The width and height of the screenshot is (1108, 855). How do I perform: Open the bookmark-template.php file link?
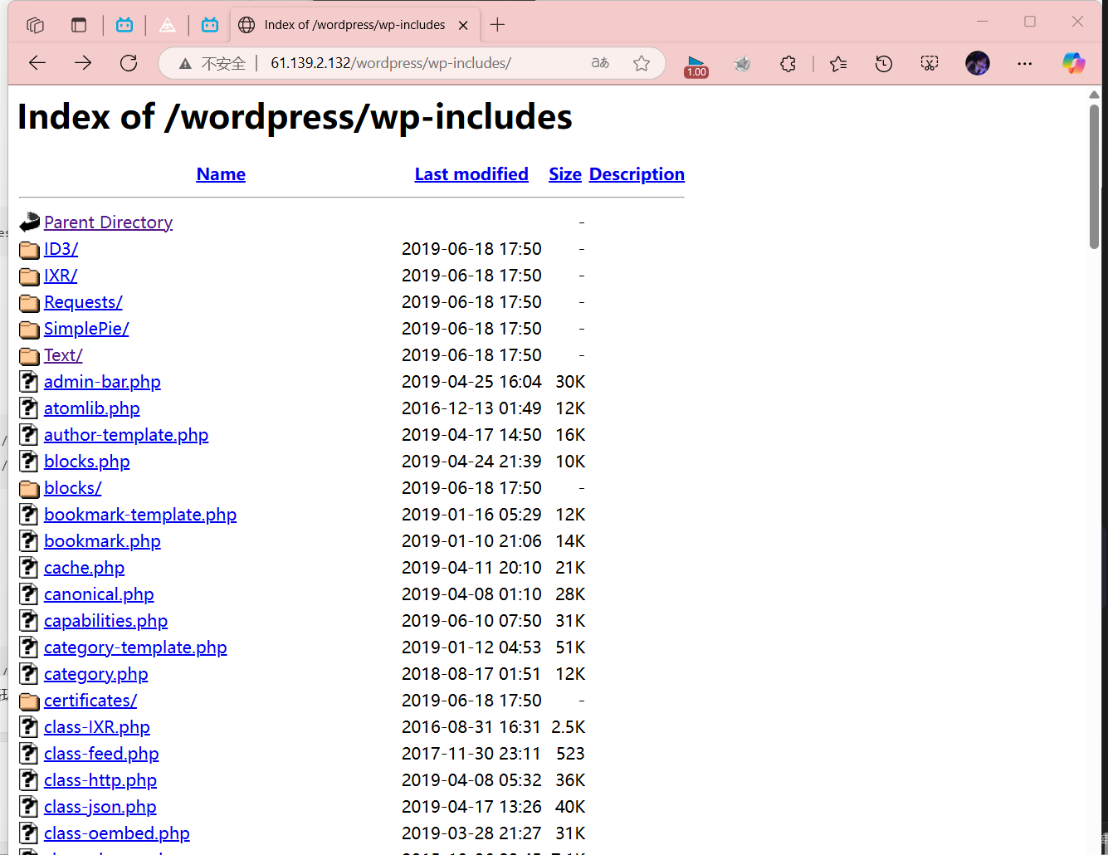pos(140,515)
